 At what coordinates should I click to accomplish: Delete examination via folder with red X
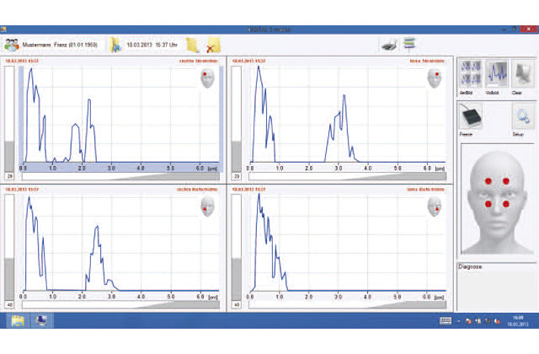click(213, 45)
